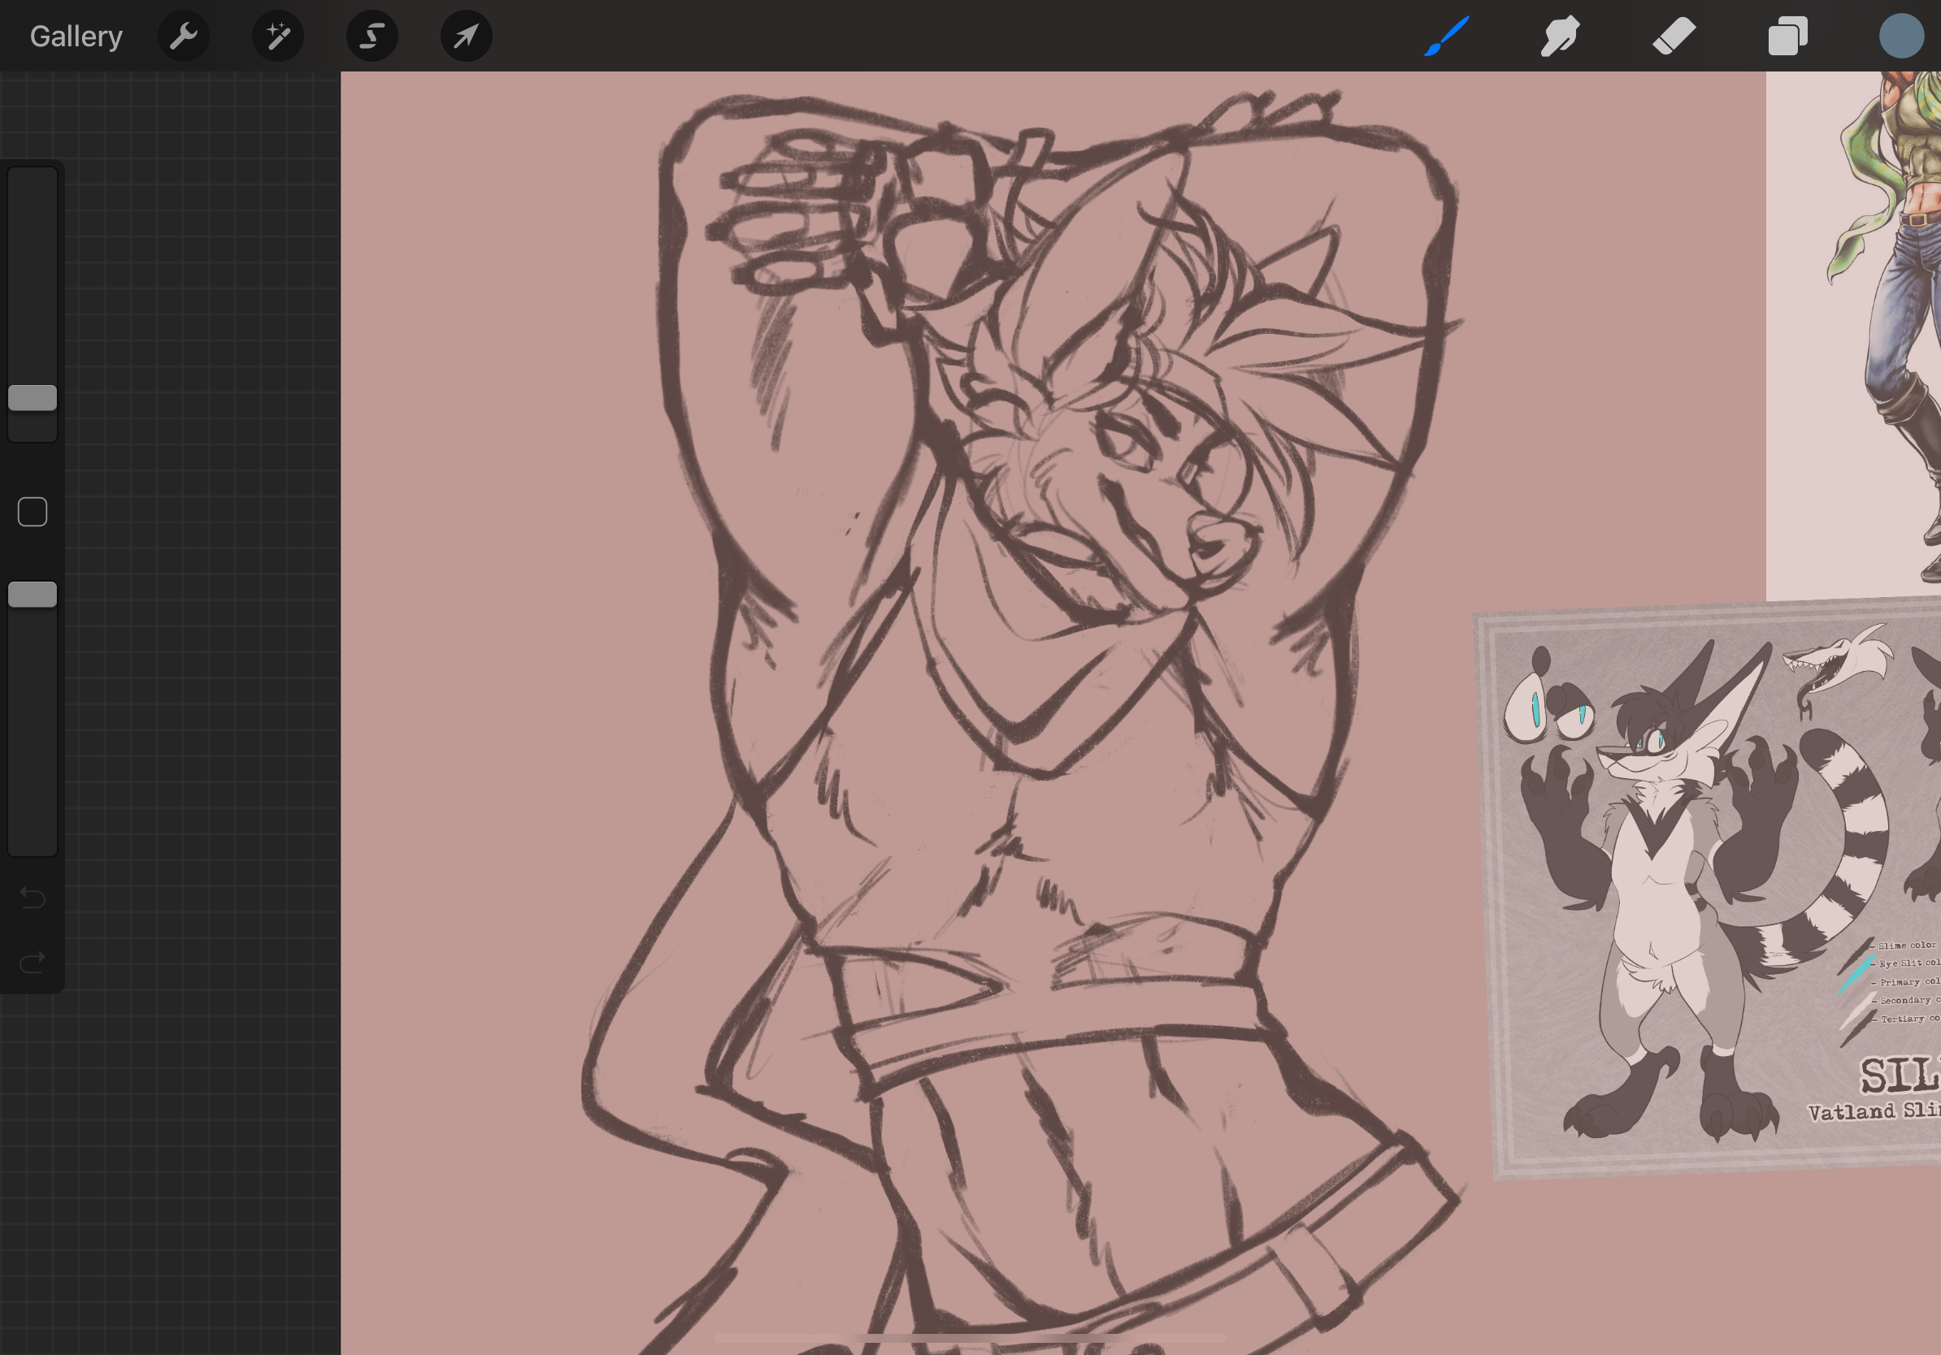Select the Eraser tool

coord(1673,37)
